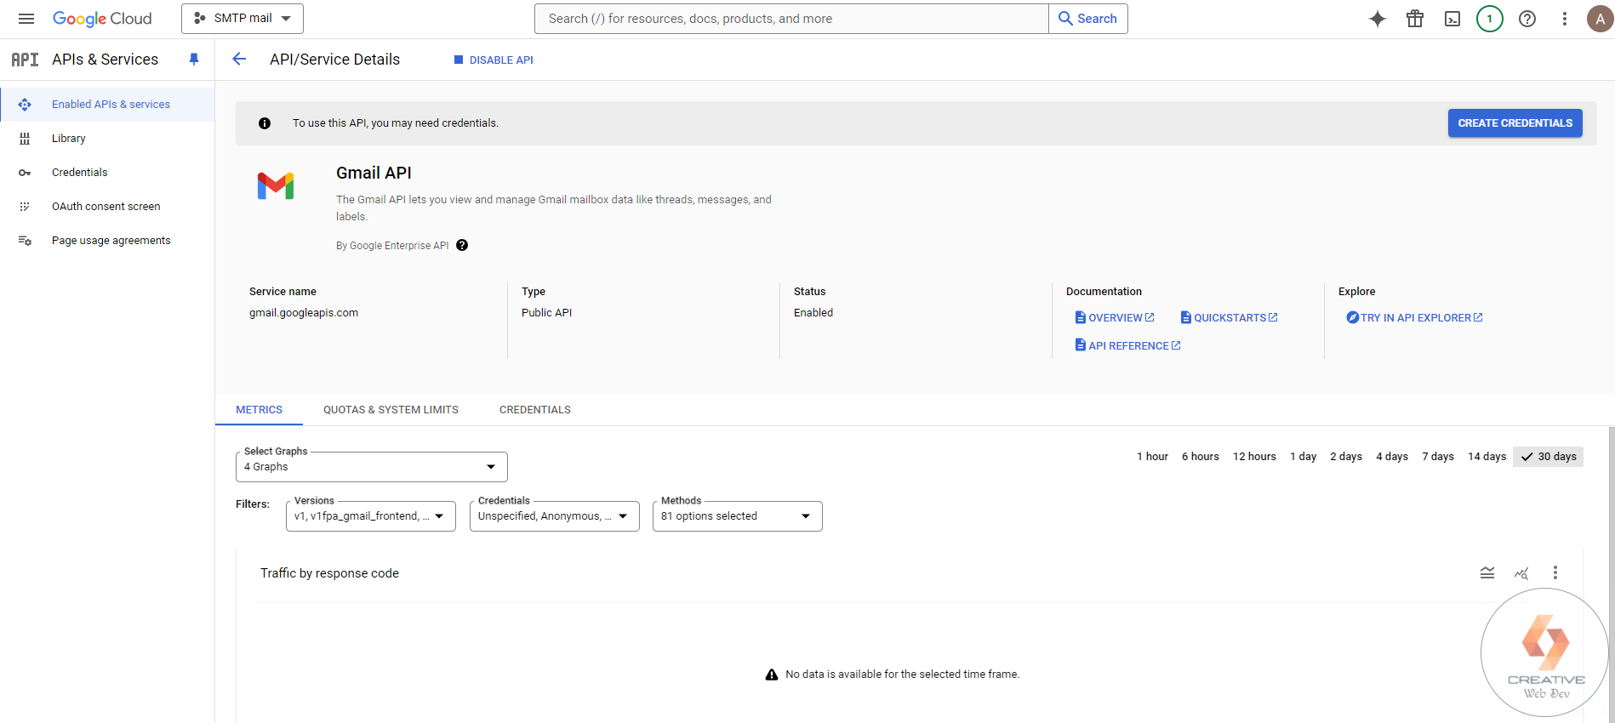Image resolution: width=1615 pixels, height=723 pixels.
Task: Go back using the left arrow
Action: pos(239,59)
